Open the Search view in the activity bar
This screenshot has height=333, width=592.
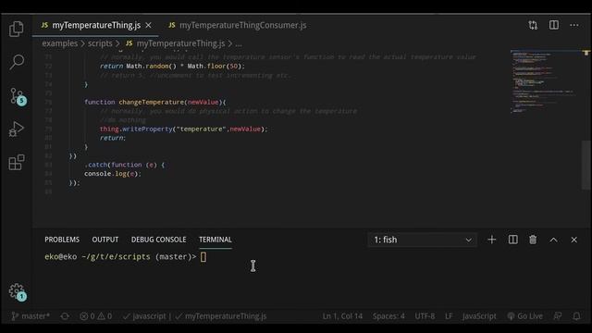pos(17,62)
